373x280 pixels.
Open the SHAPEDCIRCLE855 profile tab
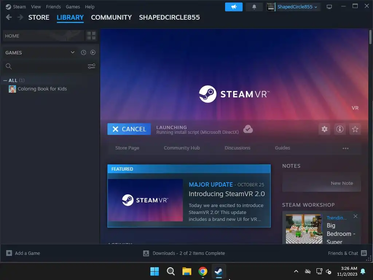coord(169,17)
